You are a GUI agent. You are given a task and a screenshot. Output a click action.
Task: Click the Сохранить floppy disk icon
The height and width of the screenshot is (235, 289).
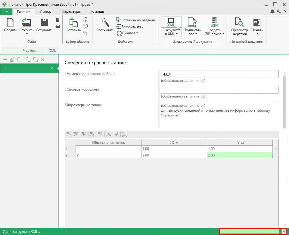[45, 23]
